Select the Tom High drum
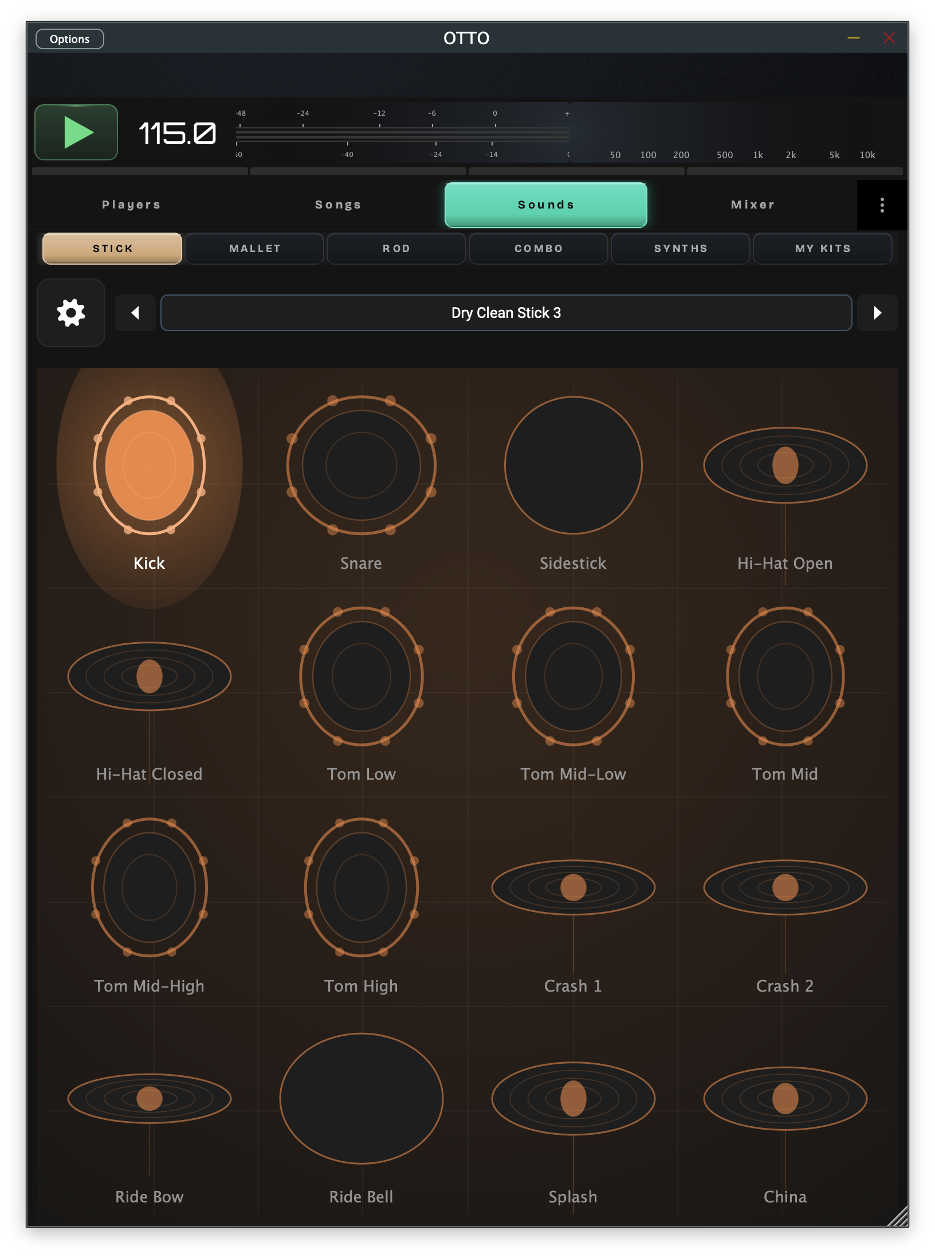Viewport: 935px width, 1258px height. (x=362, y=887)
